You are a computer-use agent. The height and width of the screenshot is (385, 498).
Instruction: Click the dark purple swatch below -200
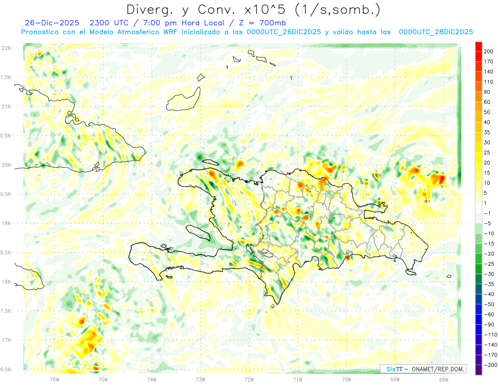[x=478, y=370]
